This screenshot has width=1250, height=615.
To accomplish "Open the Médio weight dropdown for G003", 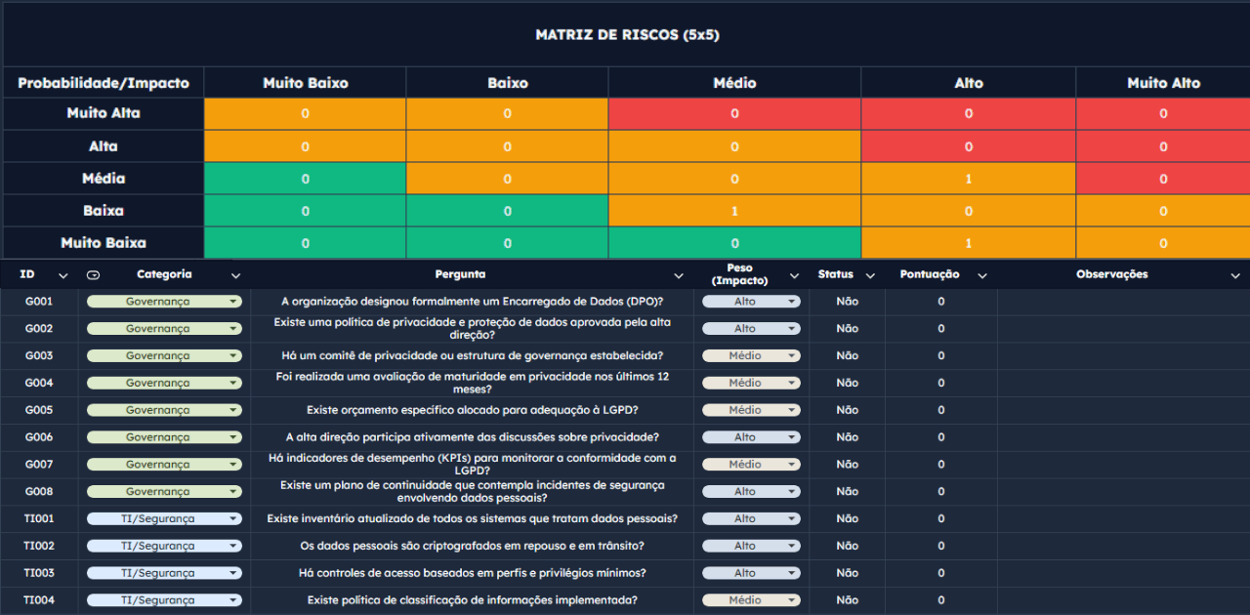I will pyautogui.click(x=791, y=356).
